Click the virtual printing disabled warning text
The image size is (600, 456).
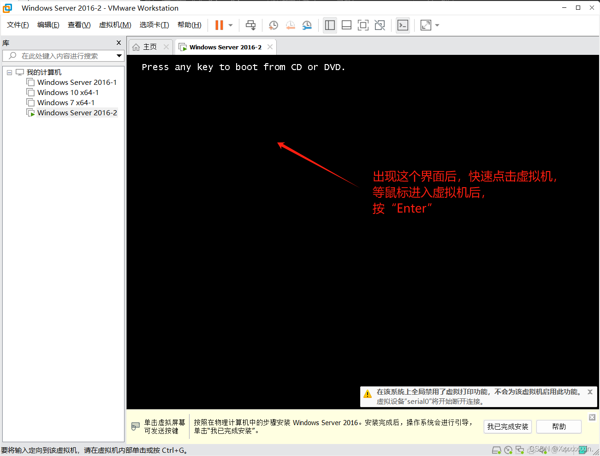point(480,391)
